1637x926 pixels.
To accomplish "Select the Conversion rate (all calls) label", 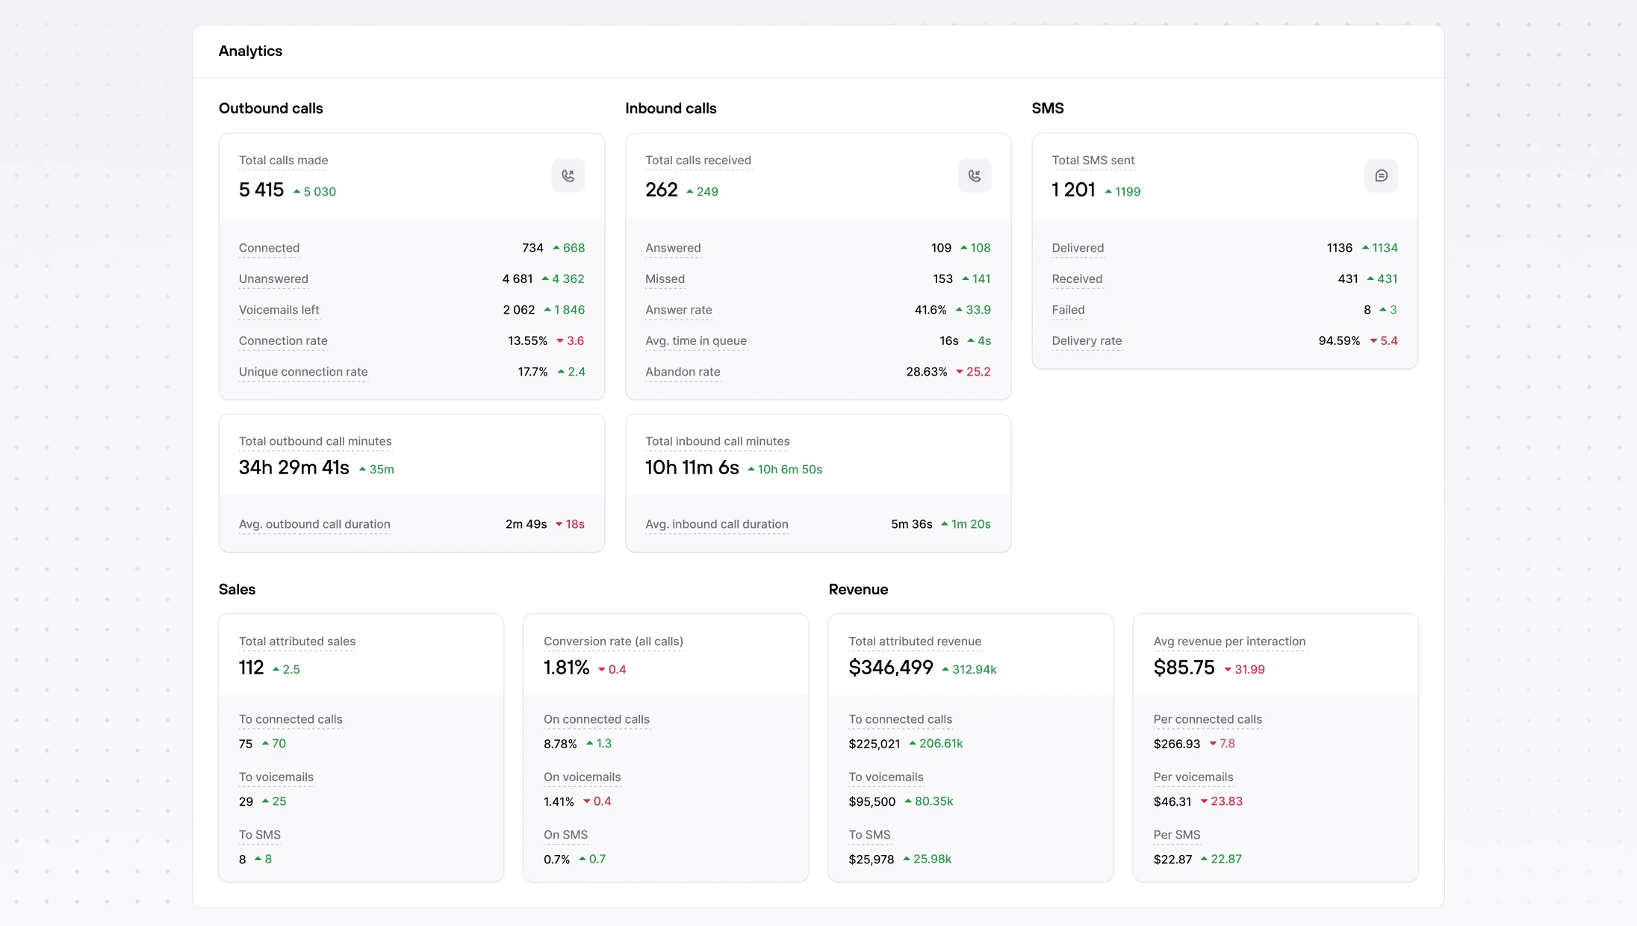I will [613, 641].
